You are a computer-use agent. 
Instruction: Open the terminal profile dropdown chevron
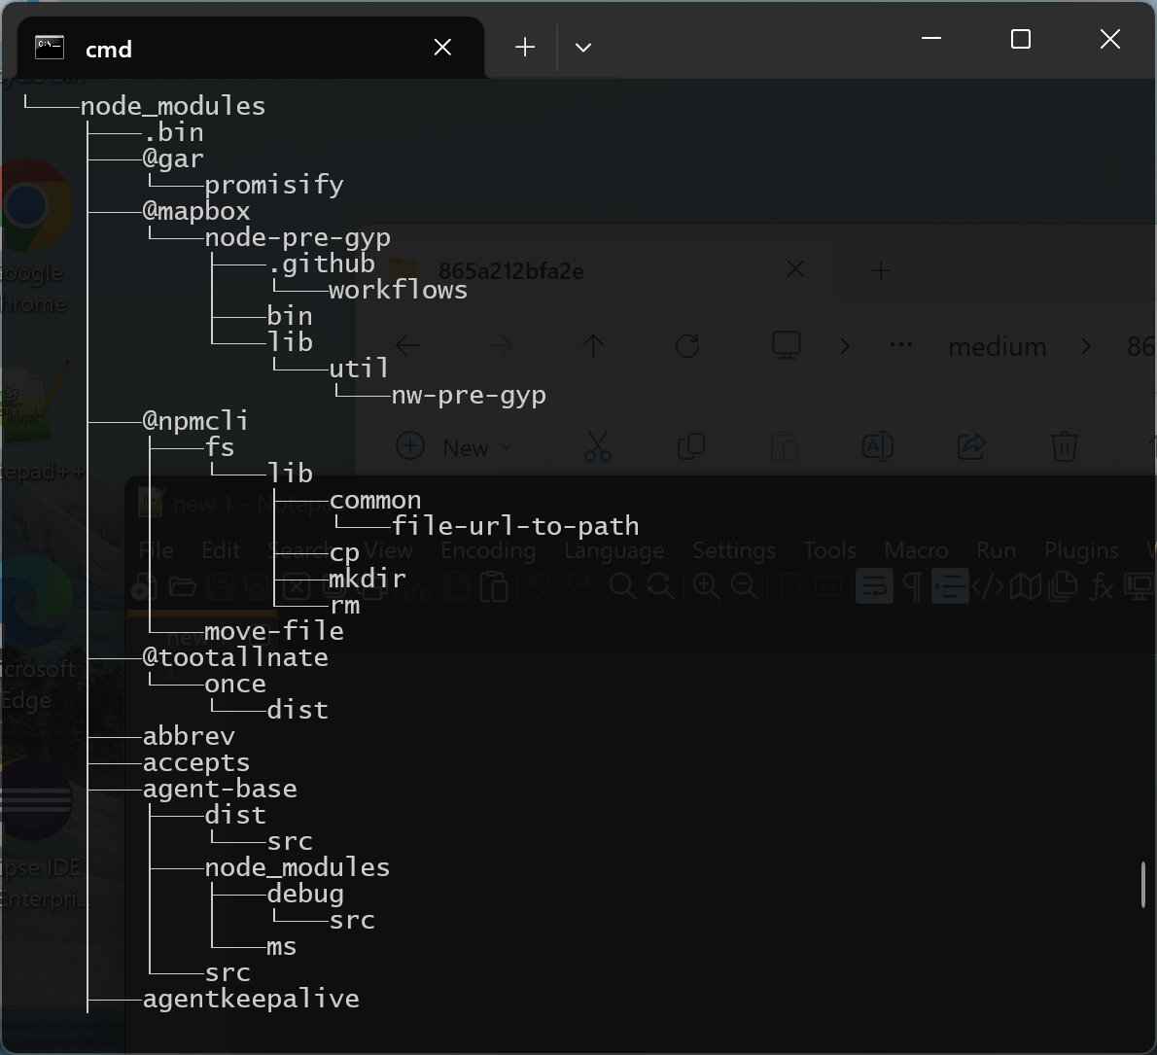coord(583,48)
